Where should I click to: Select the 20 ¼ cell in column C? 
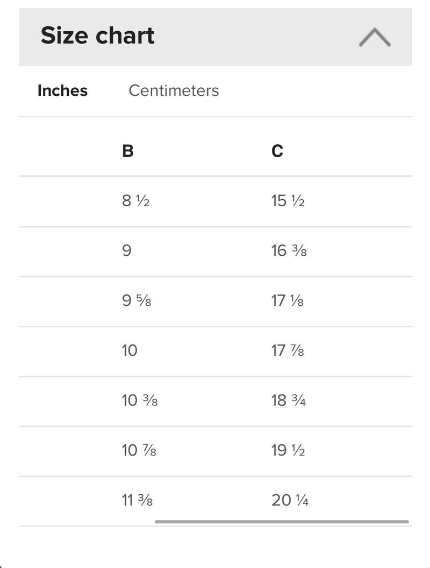[x=290, y=500]
